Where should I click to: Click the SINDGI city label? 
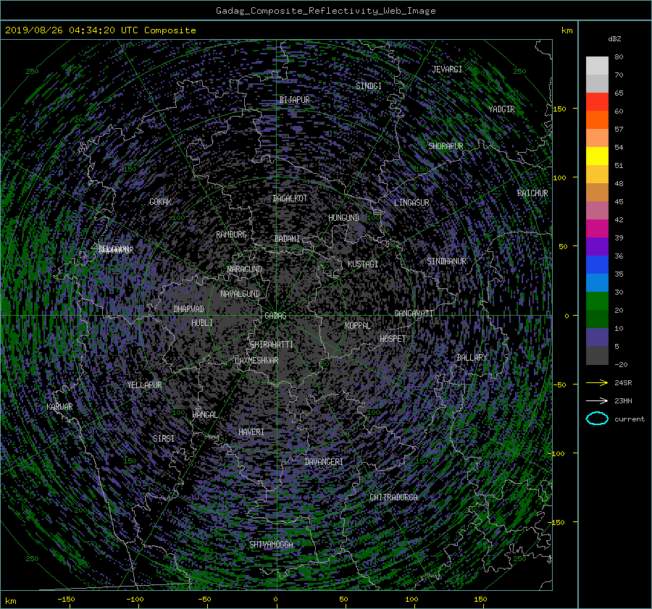pyautogui.click(x=369, y=86)
